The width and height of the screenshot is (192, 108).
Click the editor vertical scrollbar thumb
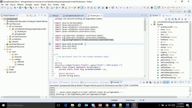[x=145, y=25]
